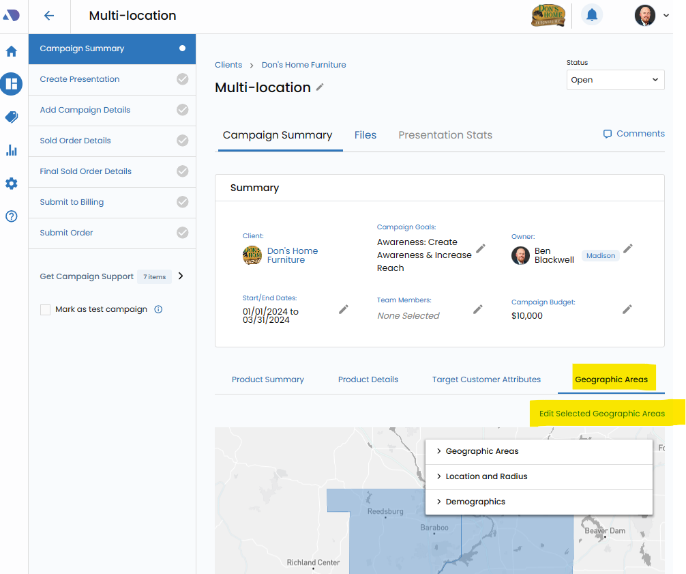
Task: Open the tag icon in sidebar
Action: pyautogui.click(x=12, y=117)
